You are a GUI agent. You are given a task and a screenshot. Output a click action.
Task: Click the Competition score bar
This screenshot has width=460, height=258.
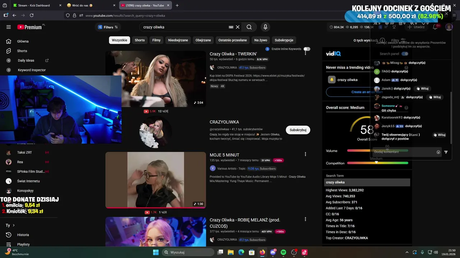click(x=378, y=163)
